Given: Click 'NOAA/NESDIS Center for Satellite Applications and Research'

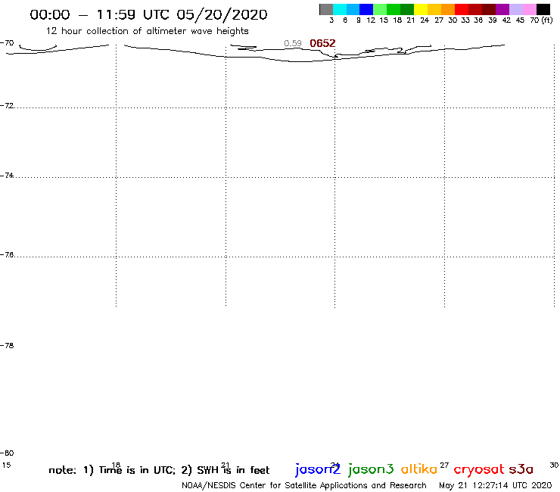Looking at the screenshot, I should pyautogui.click(x=304, y=486).
